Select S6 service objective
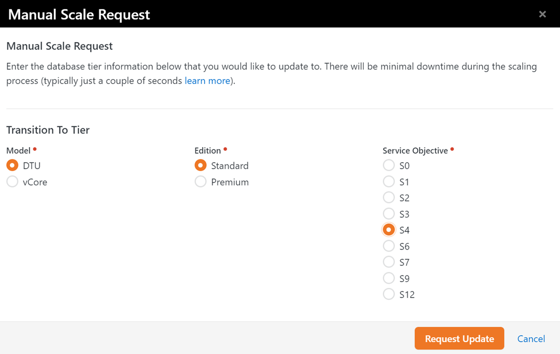Screen dimensions: 560x354 (389, 246)
